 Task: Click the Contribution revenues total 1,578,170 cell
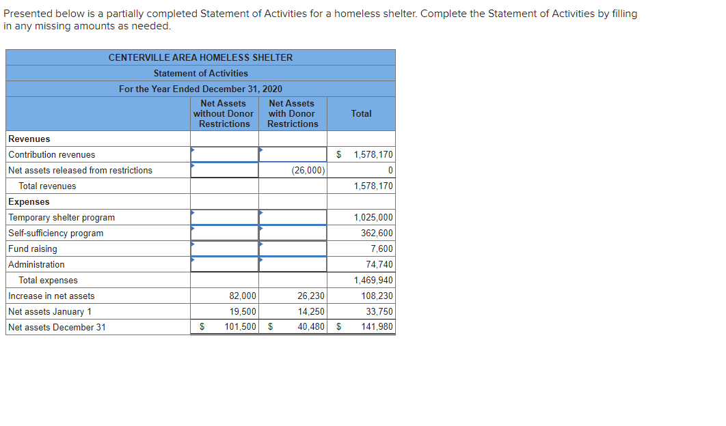point(361,154)
